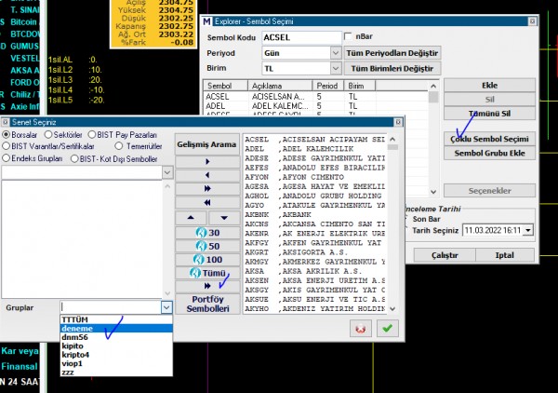
Task: Click the double left arrow move-all button
Action: 207,203
